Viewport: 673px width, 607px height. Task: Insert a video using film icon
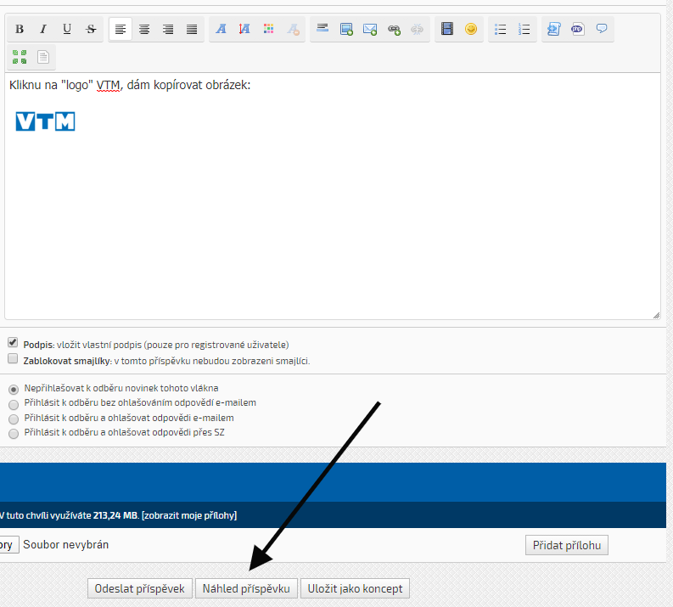click(447, 30)
